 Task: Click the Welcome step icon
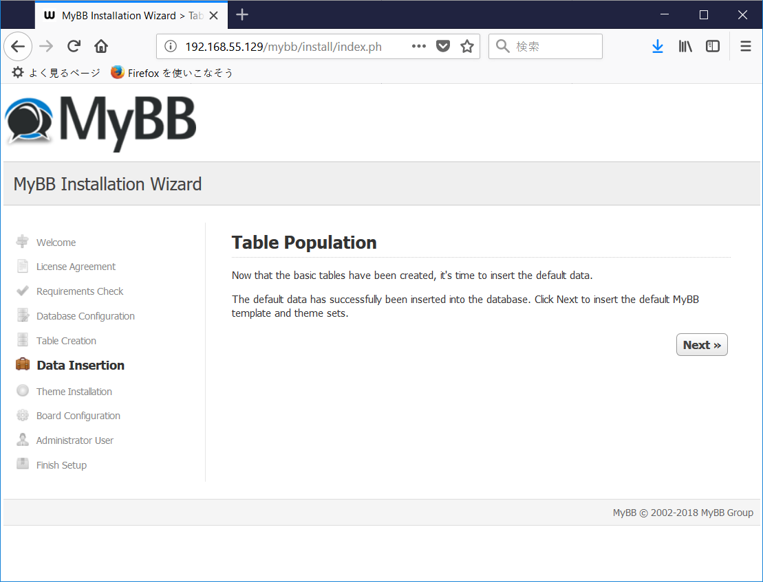tap(23, 242)
